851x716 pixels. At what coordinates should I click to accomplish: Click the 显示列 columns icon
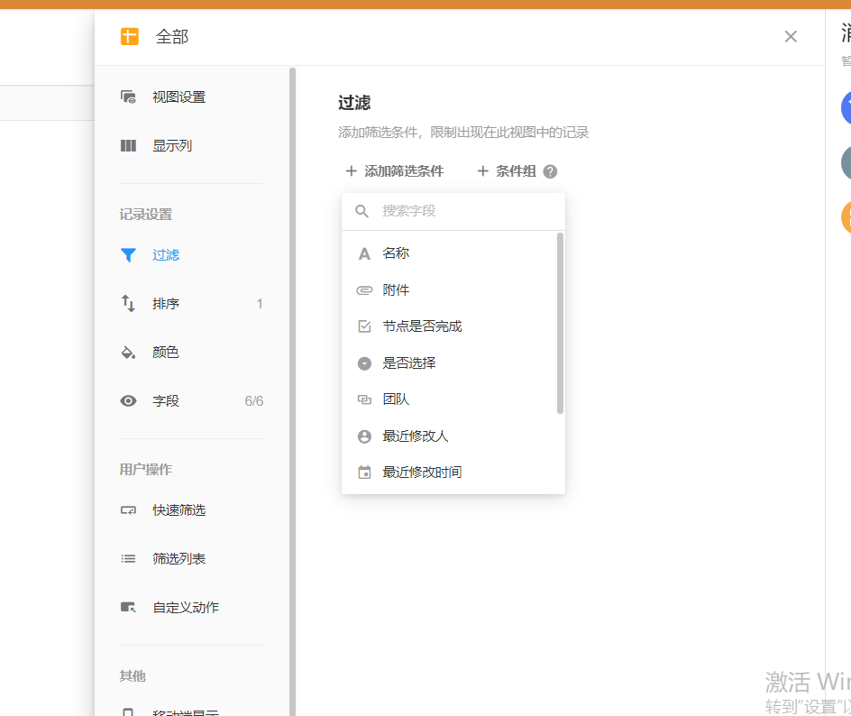point(129,146)
